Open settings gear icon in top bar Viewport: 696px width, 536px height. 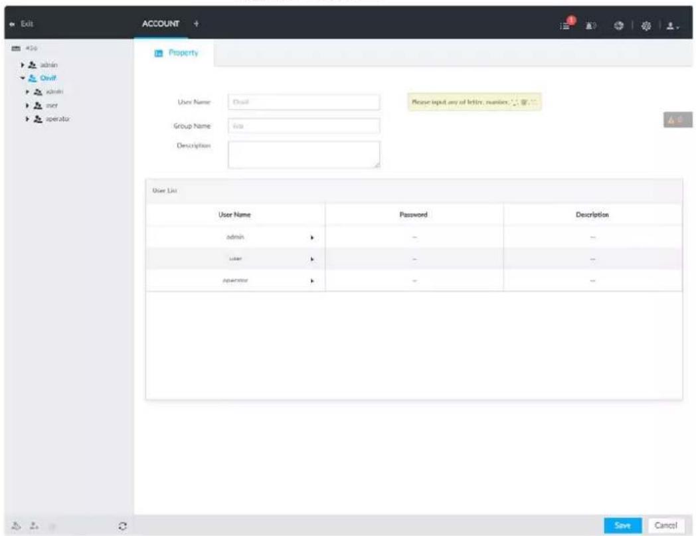(646, 26)
